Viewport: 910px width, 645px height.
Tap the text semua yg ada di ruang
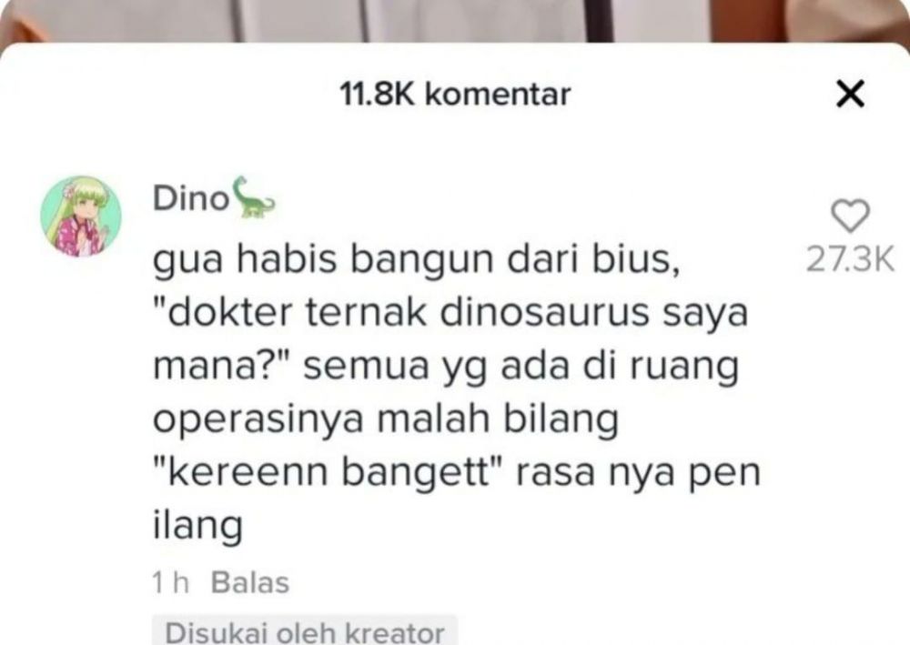click(x=521, y=367)
